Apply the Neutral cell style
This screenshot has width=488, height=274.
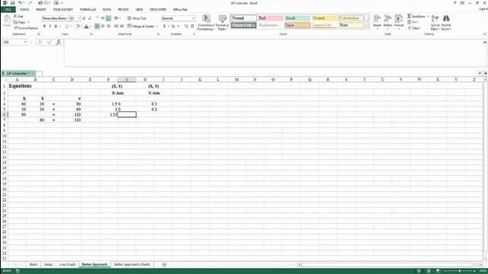[324, 18]
